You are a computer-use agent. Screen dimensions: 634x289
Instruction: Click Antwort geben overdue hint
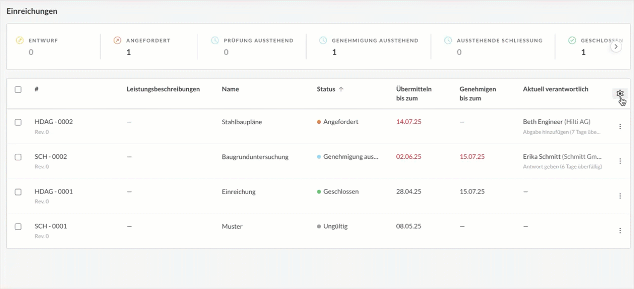(563, 167)
